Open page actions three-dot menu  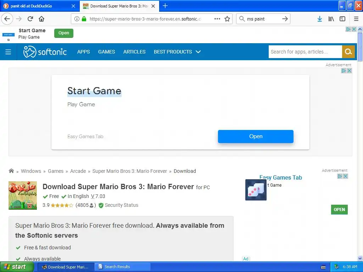coord(217,19)
